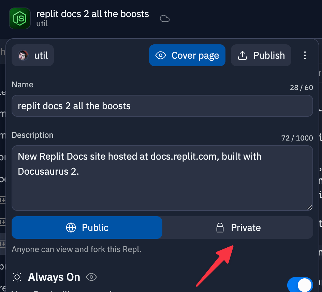Set repl visibility to Public
Image resolution: width=322 pixels, height=292 pixels.
click(x=87, y=228)
